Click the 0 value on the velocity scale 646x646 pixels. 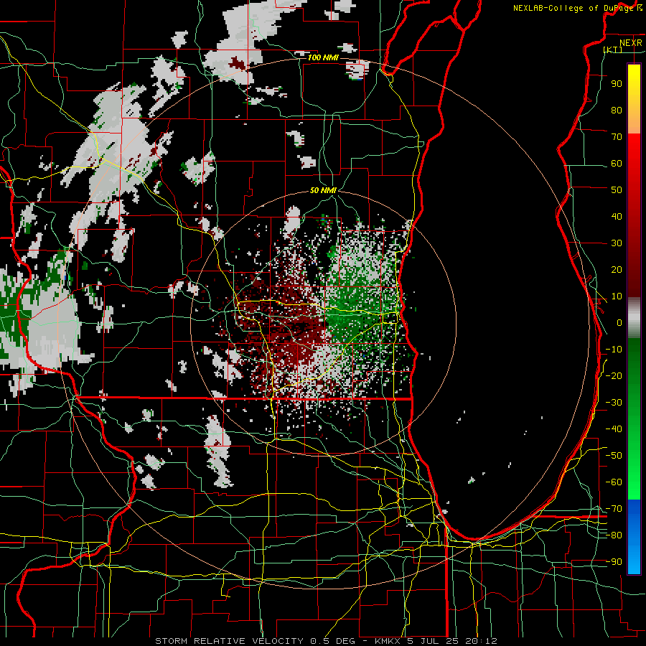619,322
